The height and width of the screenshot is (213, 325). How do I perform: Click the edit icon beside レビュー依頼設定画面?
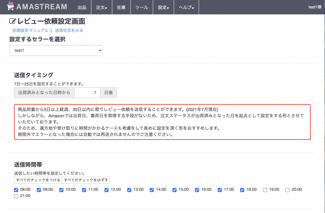pos(13,21)
